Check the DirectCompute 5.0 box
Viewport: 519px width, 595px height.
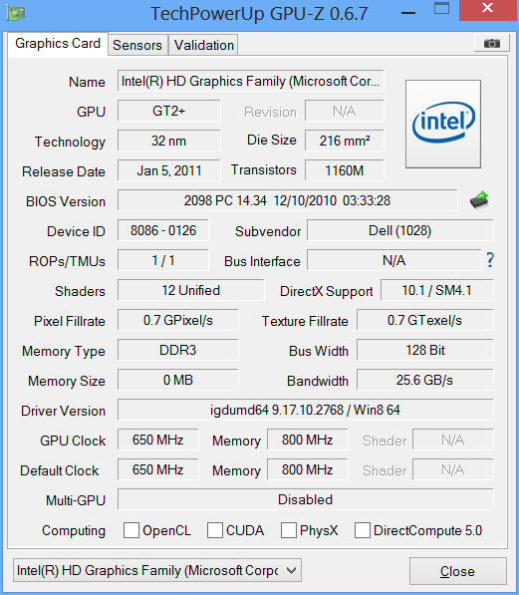tap(363, 530)
